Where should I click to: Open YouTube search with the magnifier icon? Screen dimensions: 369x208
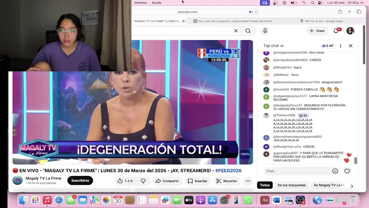tap(248, 31)
